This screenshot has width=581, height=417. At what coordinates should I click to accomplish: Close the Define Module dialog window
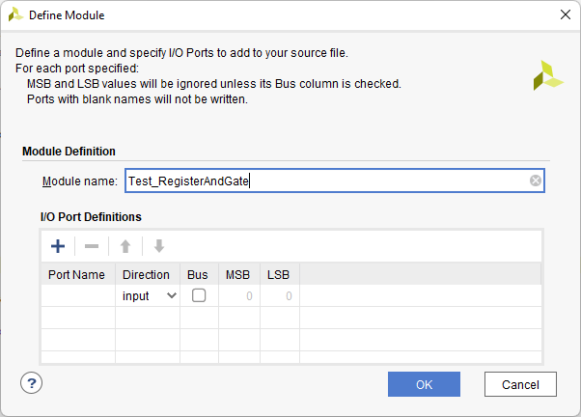[566, 14]
